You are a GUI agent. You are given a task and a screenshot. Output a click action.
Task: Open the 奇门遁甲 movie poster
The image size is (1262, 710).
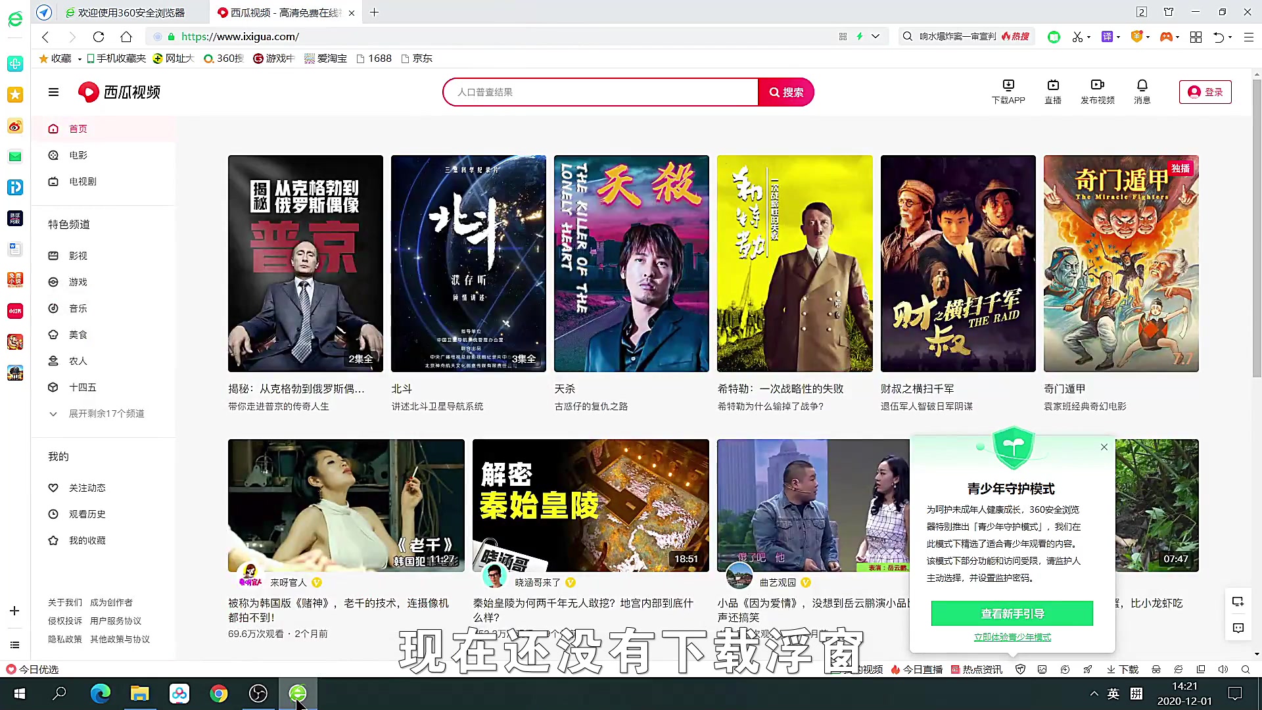tap(1121, 264)
